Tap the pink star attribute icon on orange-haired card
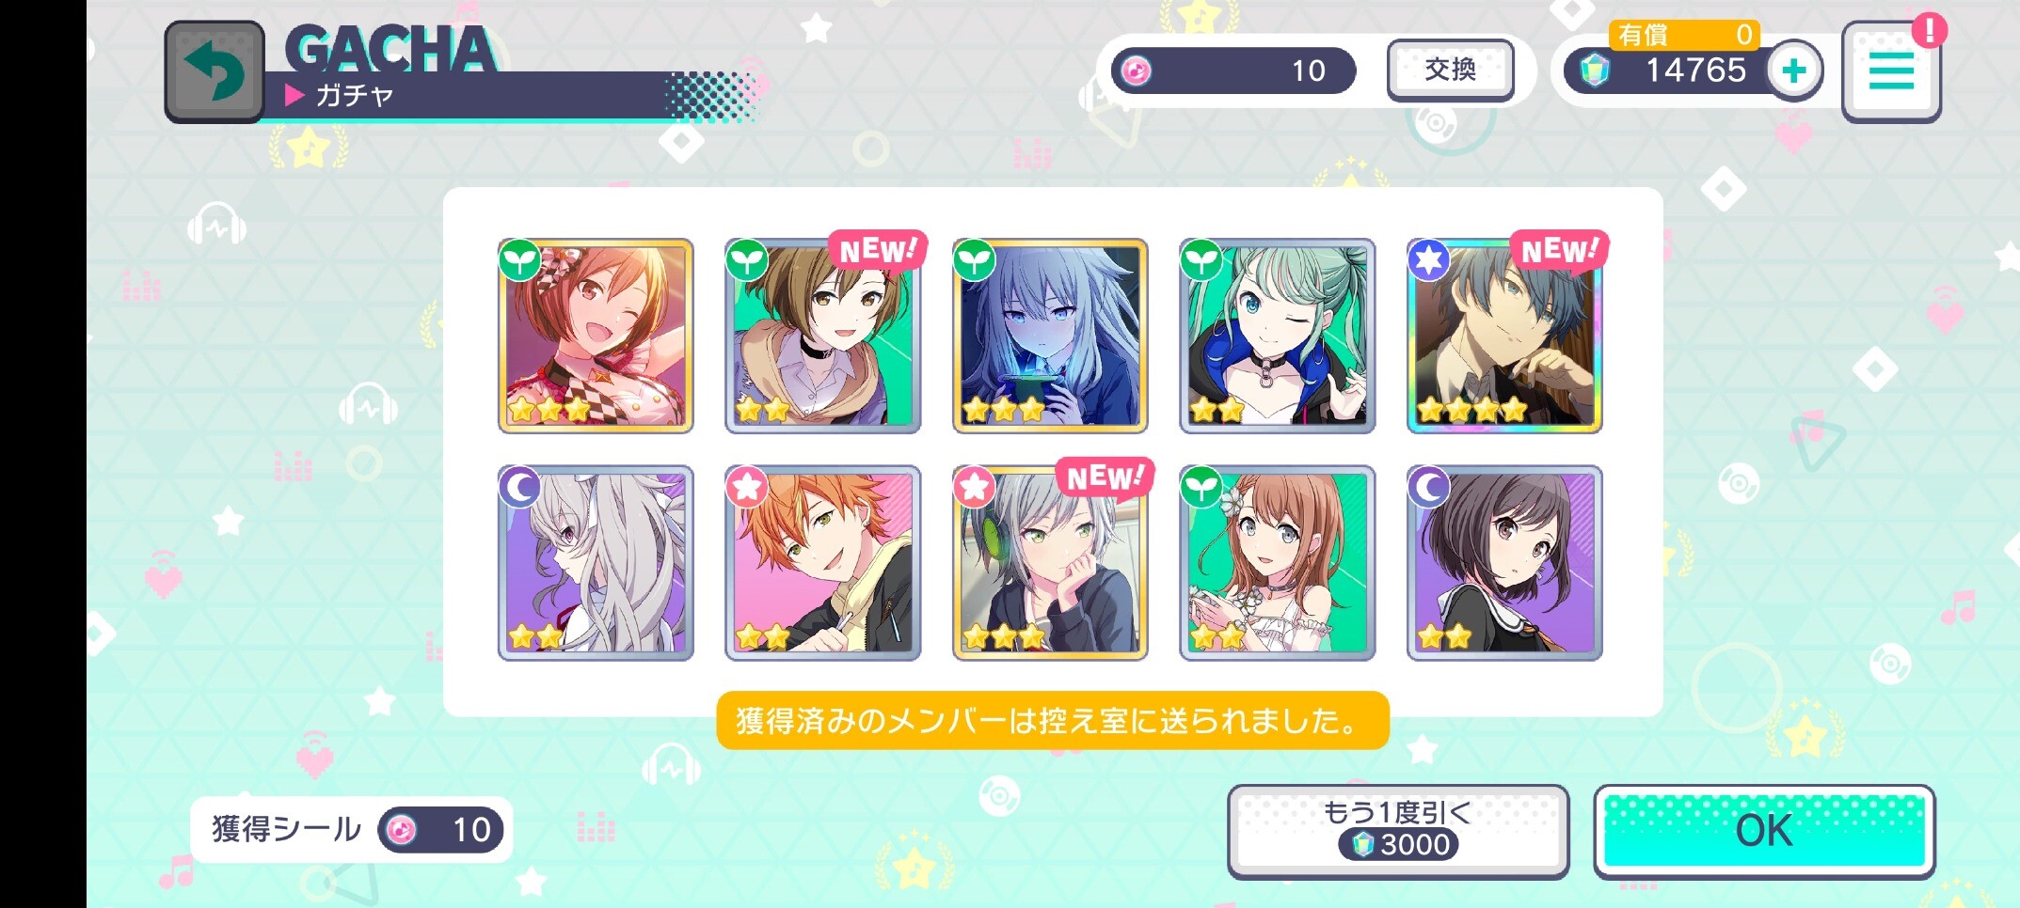This screenshot has width=2020, height=908. 746,487
